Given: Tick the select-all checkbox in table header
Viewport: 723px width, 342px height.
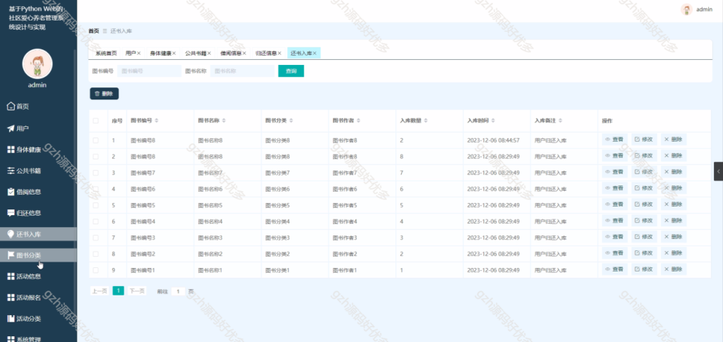Looking at the screenshot, I should coord(95,121).
